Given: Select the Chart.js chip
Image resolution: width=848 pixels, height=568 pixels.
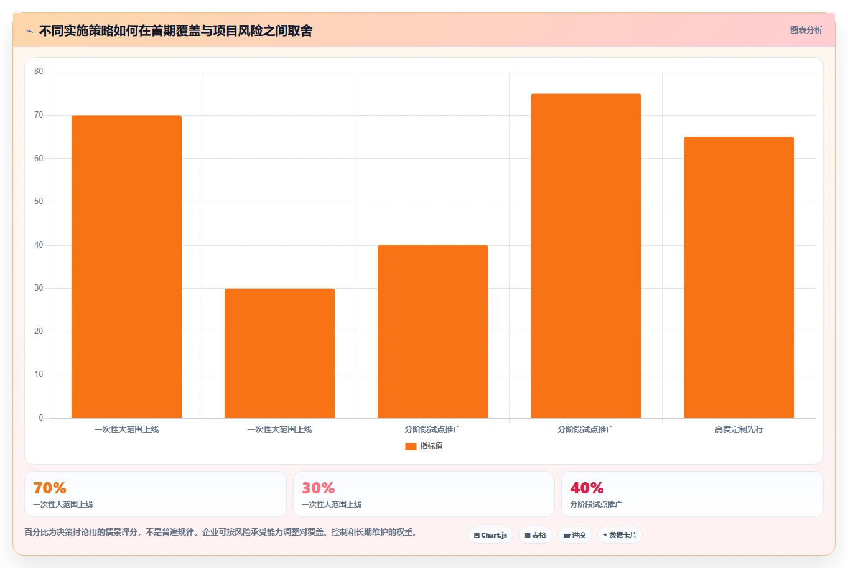Looking at the screenshot, I should (x=490, y=535).
